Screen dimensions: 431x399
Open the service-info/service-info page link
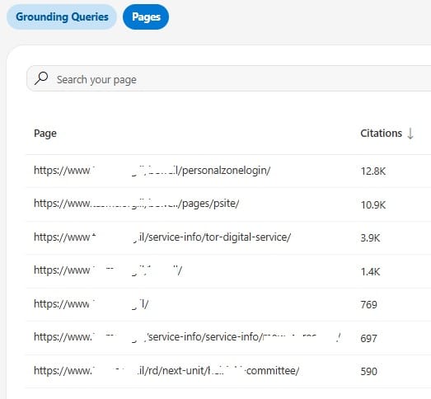click(187, 337)
